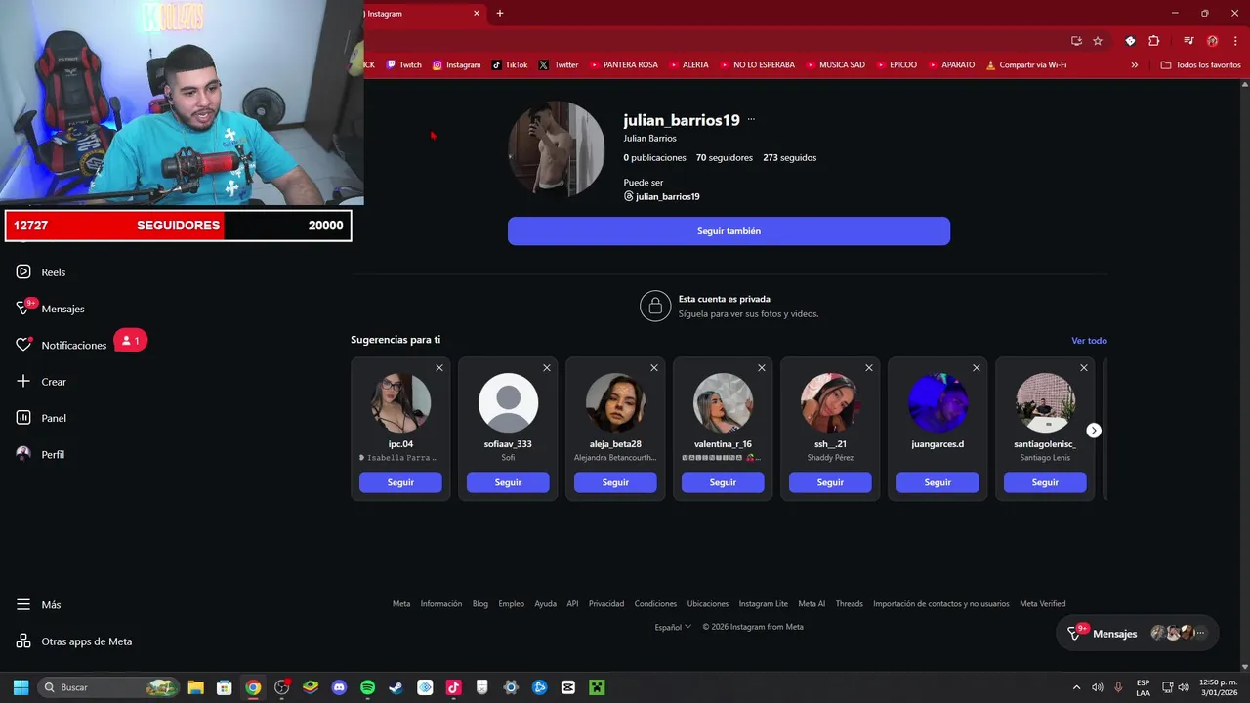The width and height of the screenshot is (1250, 703).
Task: Dismiss the santiagolenisc_ suggestion card
Action: pyautogui.click(x=1084, y=368)
